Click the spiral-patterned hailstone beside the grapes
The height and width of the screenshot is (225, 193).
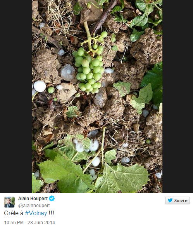click(68, 72)
